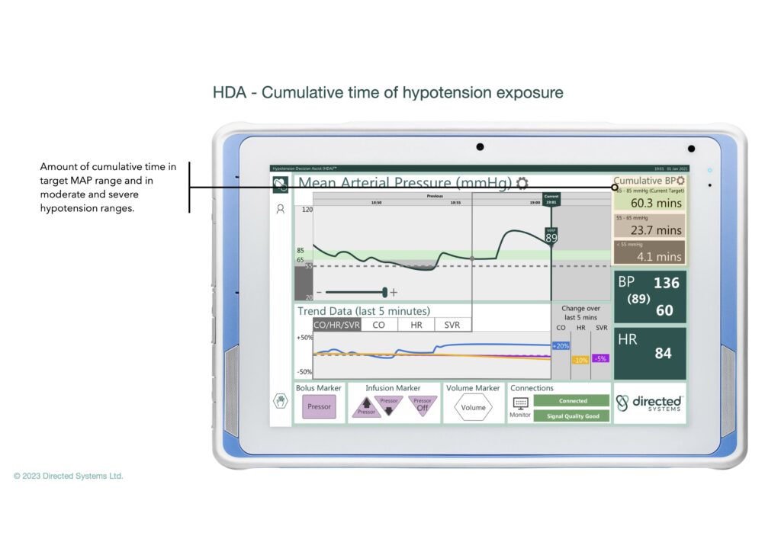Image resolution: width=781 pixels, height=552 pixels.
Task: Click the orange HR -10% change bar
Action: tap(580, 360)
